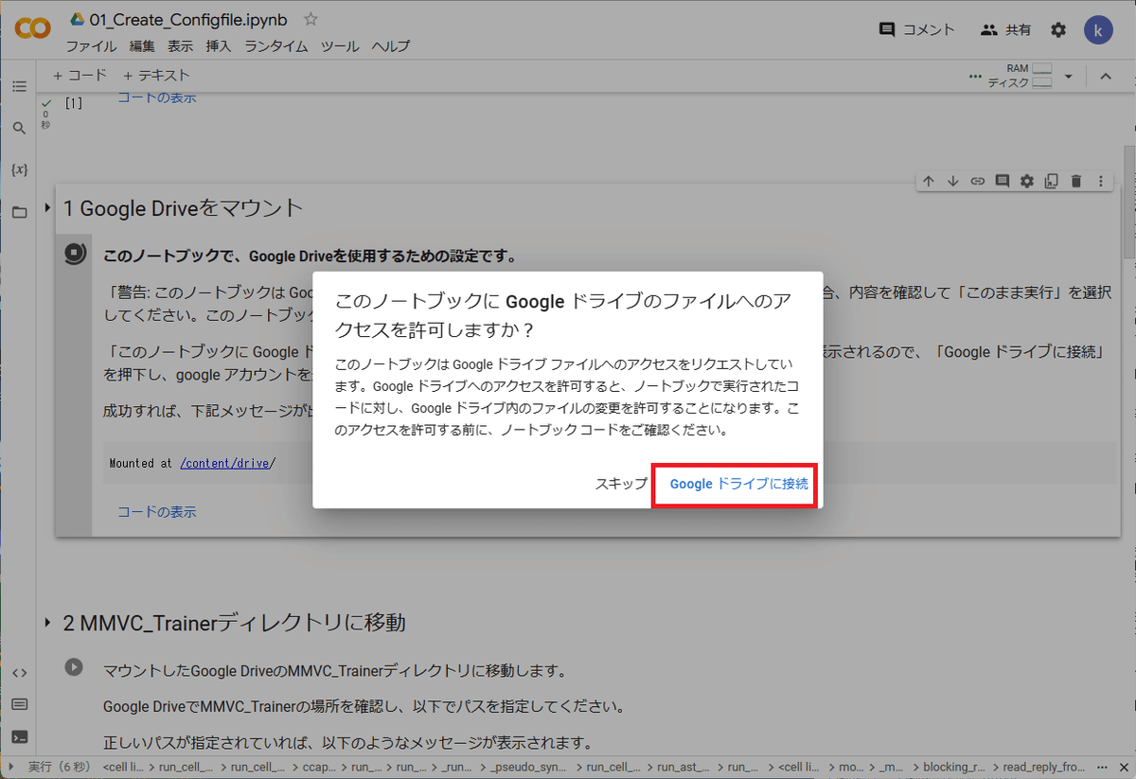Open the 挿入 menu
1136x779 pixels.
coord(219,46)
